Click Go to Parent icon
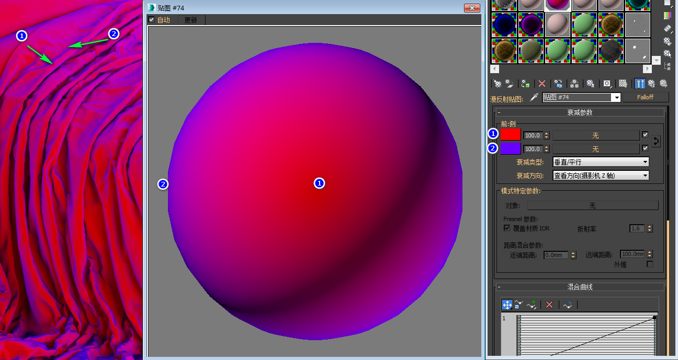The width and height of the screenshot is (678, 360). [652, 84]
